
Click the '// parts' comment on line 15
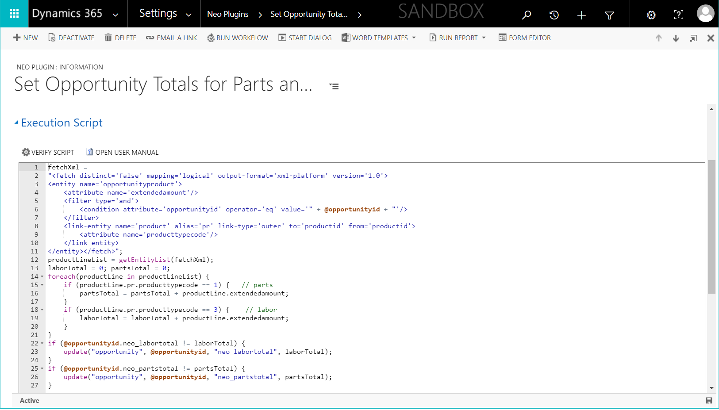258,285
